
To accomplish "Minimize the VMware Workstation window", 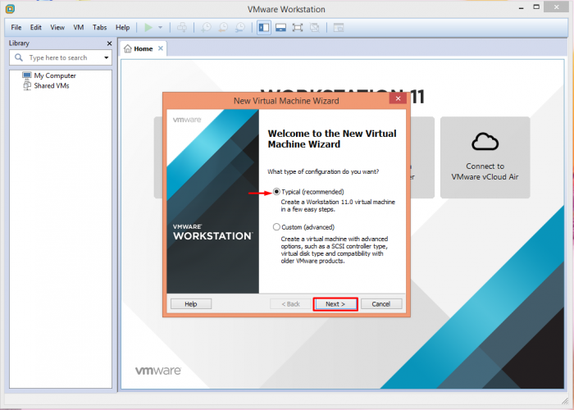I will 522,8.
